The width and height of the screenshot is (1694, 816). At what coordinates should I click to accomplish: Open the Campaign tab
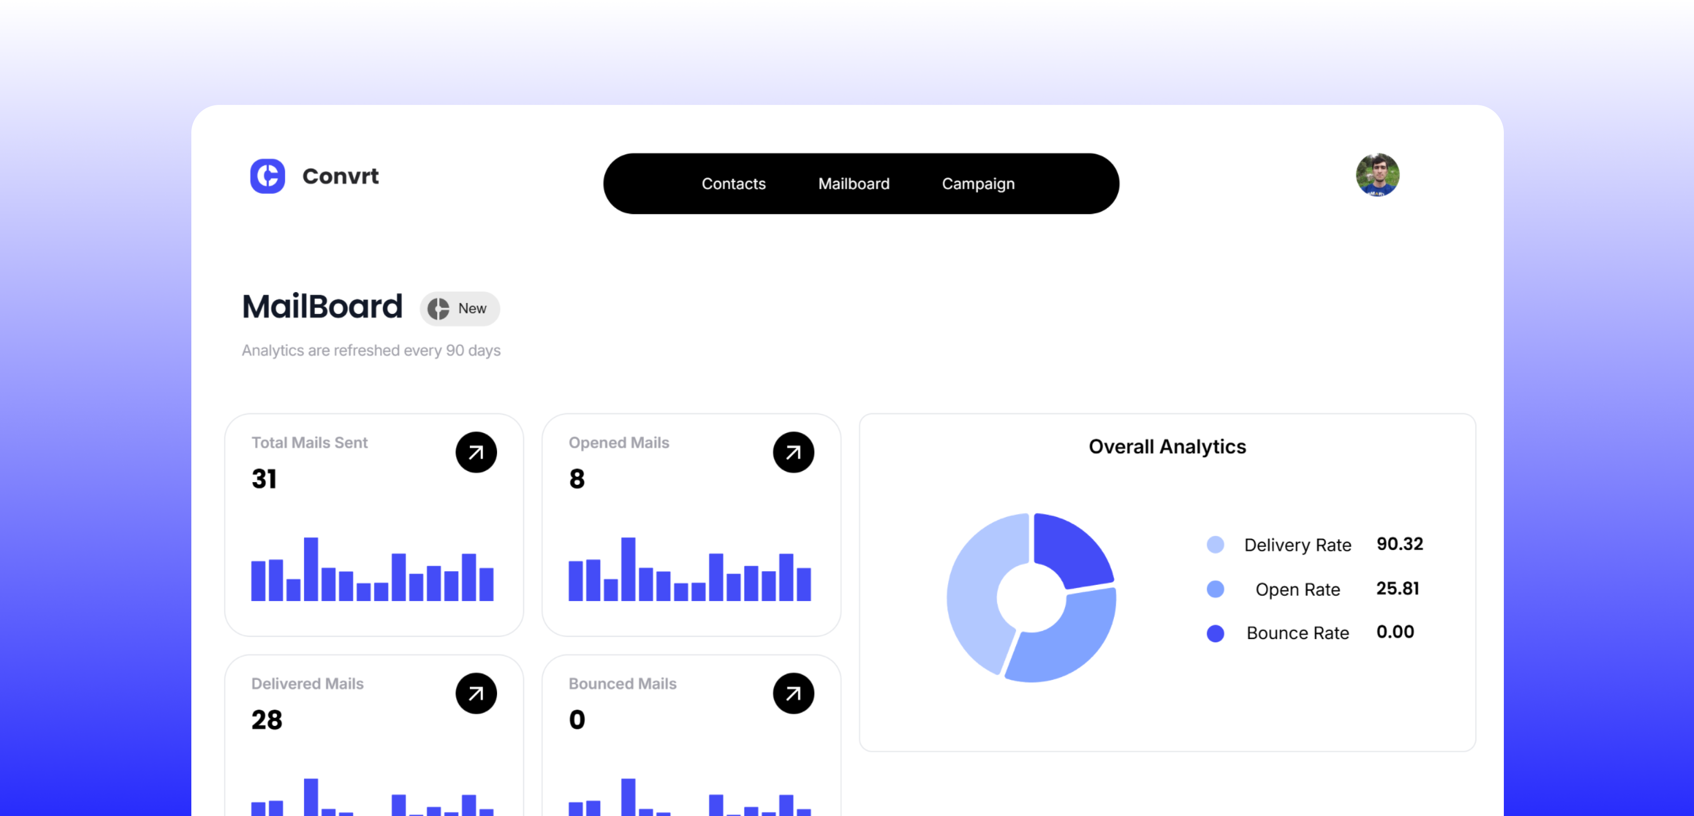point(978,184)
